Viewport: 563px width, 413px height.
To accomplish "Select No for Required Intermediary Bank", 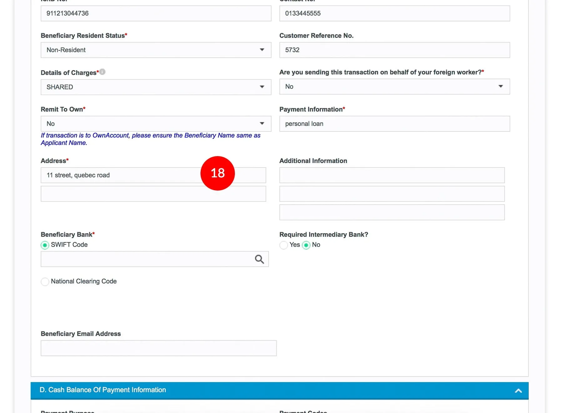I will [x=306, y=245].
